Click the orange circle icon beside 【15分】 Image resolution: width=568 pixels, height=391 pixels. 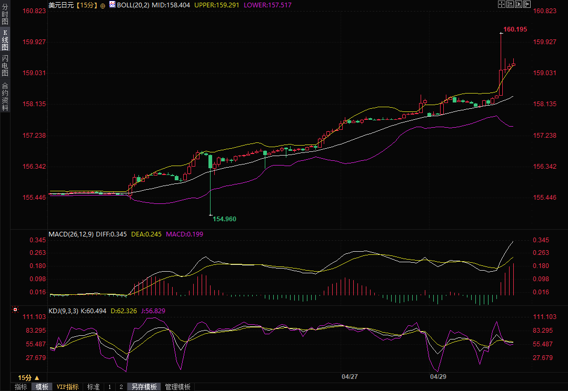102,5
